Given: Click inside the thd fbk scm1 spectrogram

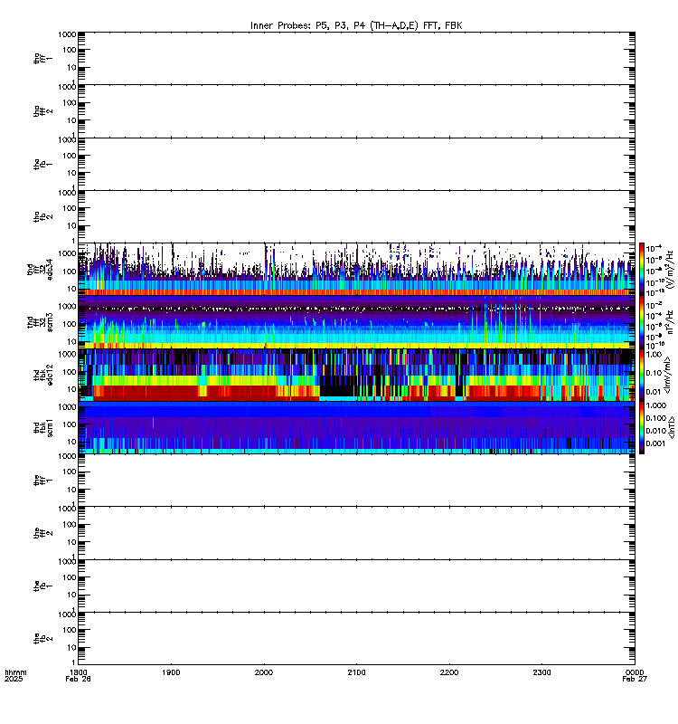Looking at the screenshot, I should (356, 427).
